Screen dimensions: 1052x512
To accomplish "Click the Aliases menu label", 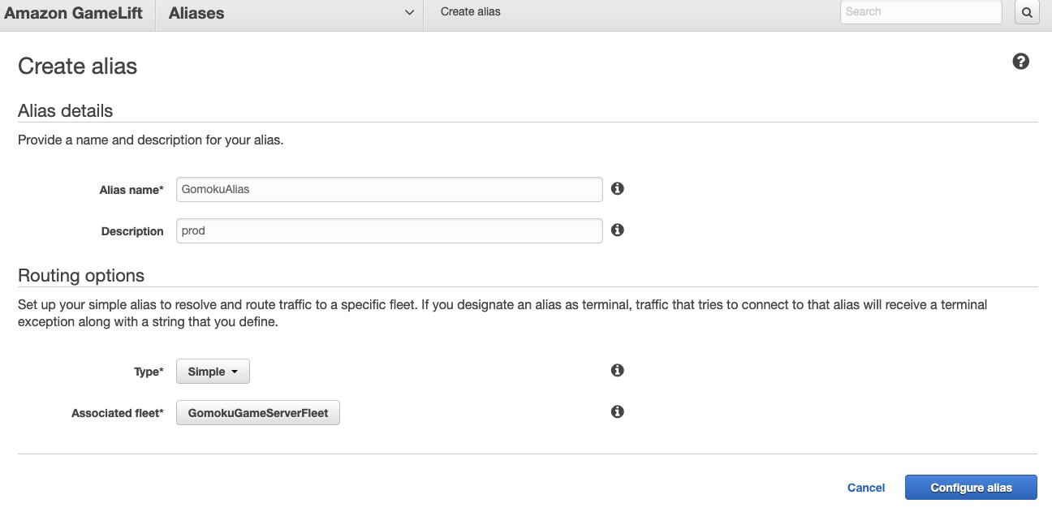I will click(196, 13).
